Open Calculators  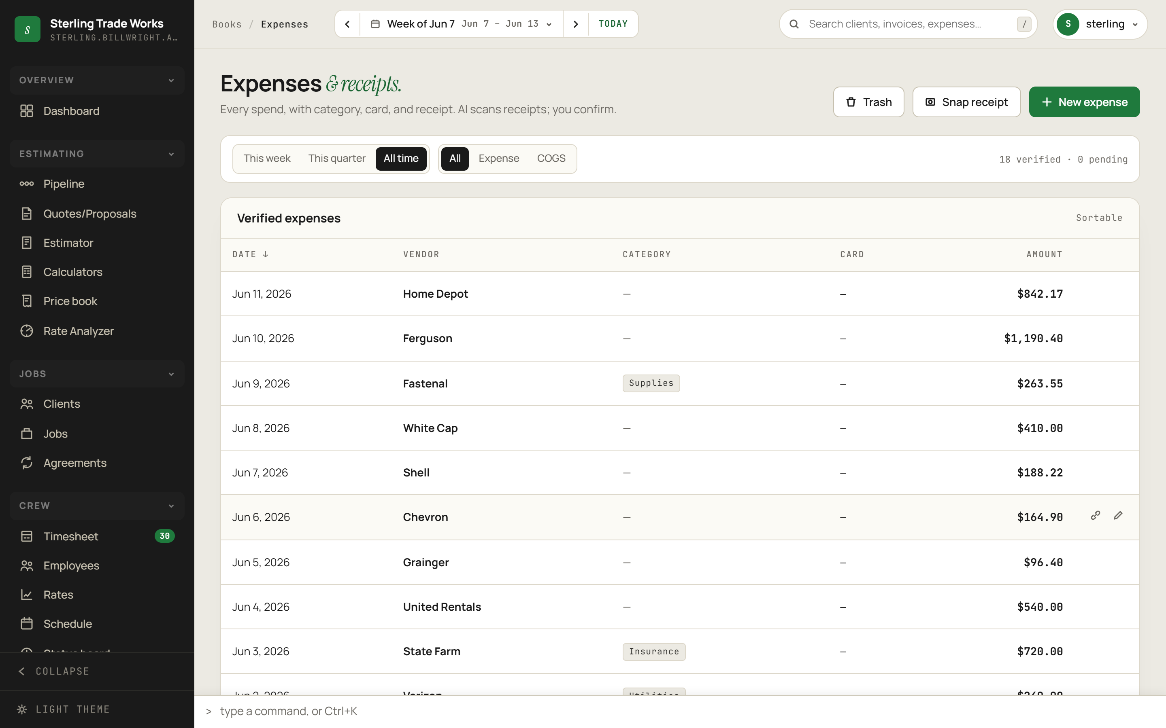coord(97,272)
